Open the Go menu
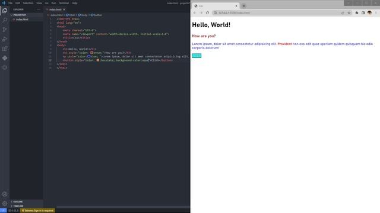Image resolution: width=380 pixels, height=213 pixels. [46, 3]
